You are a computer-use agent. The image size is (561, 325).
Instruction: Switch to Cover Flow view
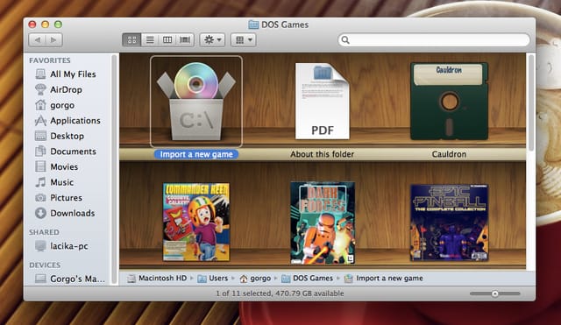pyautogui.click(x=185, y=39)
